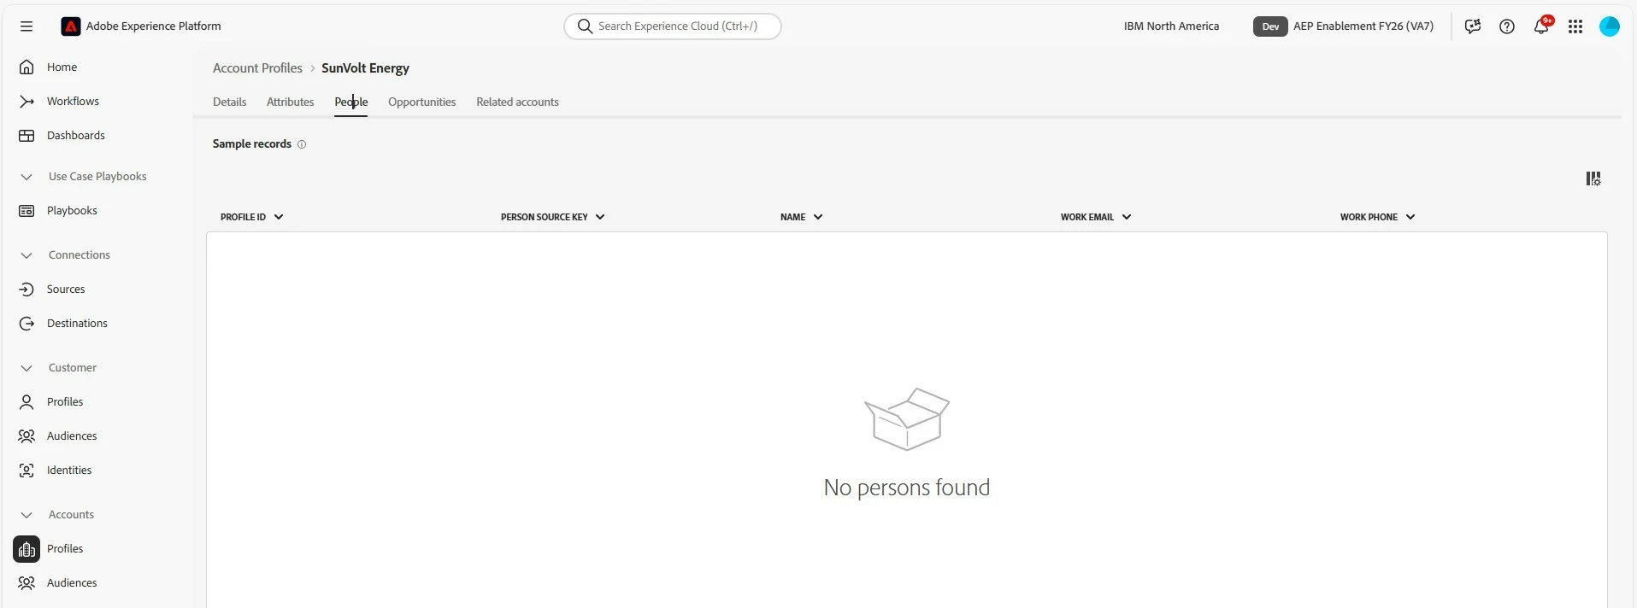This screenshot has width=1637, height=608.
Task: Open the PROFILE ID column dropdown
Action: 279,217
